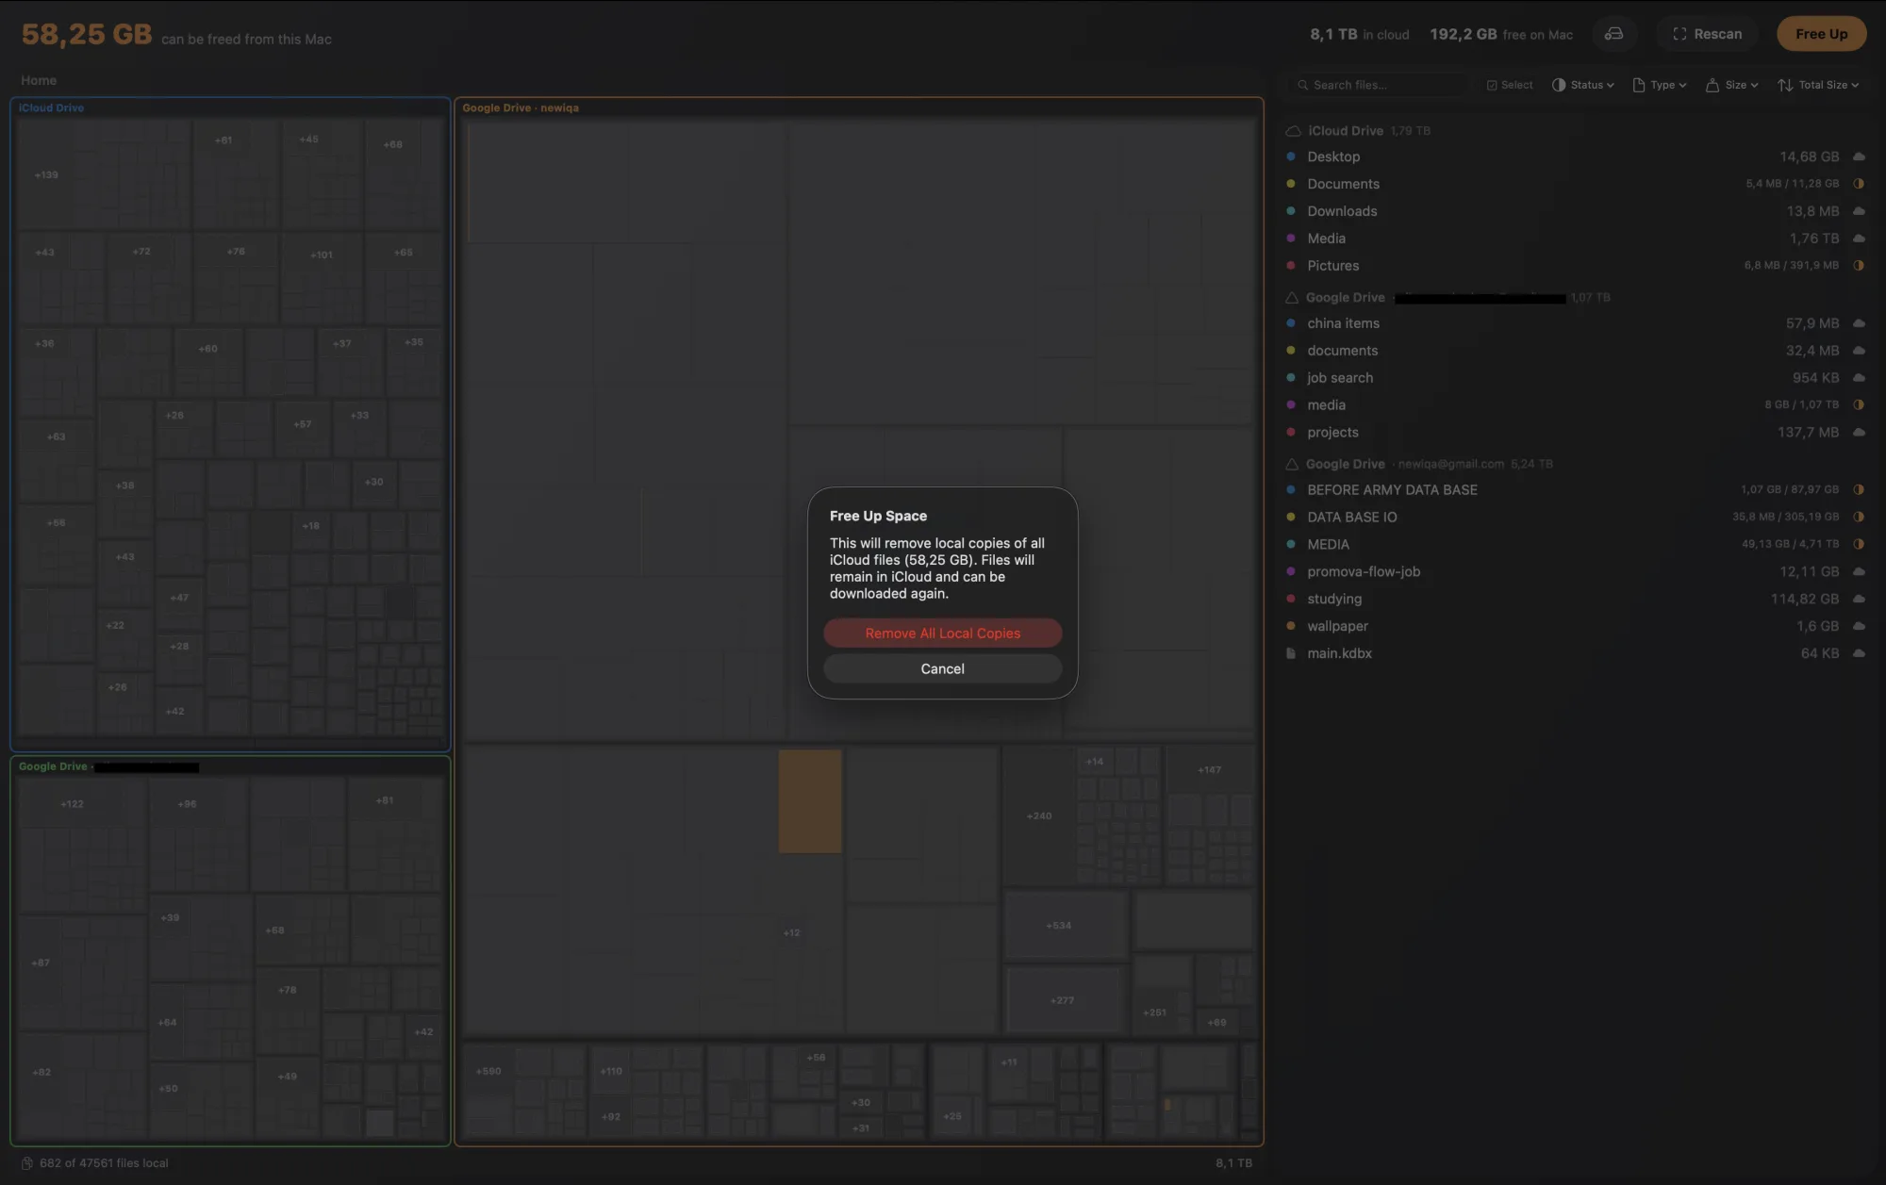Toggle the Select checkbox
This screenshot has width=1886, height=1185.
(1510, 85)
